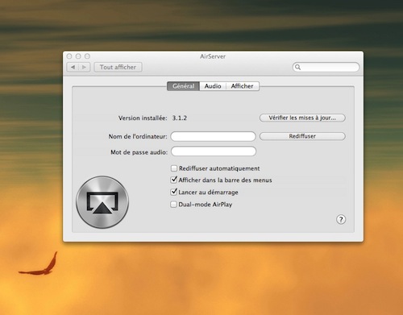Viewport: 403px width, 315px height.
Task: Uncheck Afficher dans la barre des menus
Action: tap(174, 180)
